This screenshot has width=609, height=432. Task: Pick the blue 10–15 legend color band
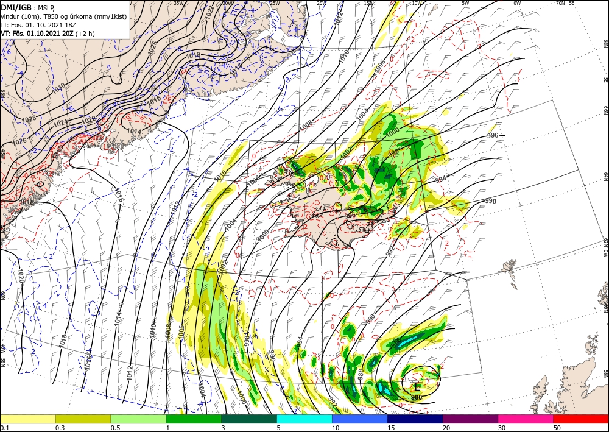[360, 419]
